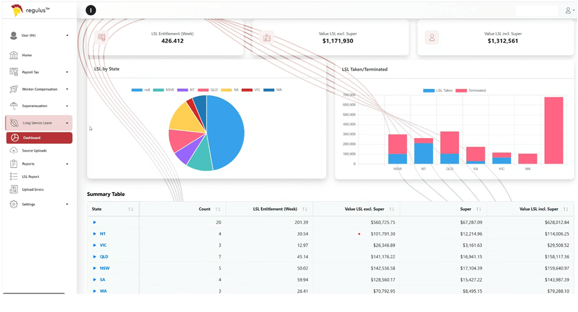Screen dimensions: 578x312
Task: Click the yellow SA legend color swatch
Action: click(x=226, y=90)
